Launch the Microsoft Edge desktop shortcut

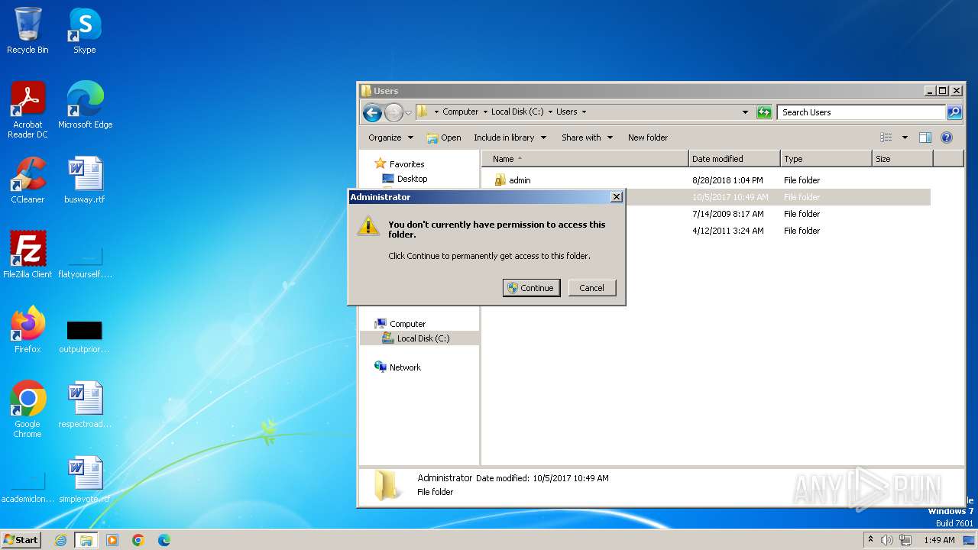point(85,105)
